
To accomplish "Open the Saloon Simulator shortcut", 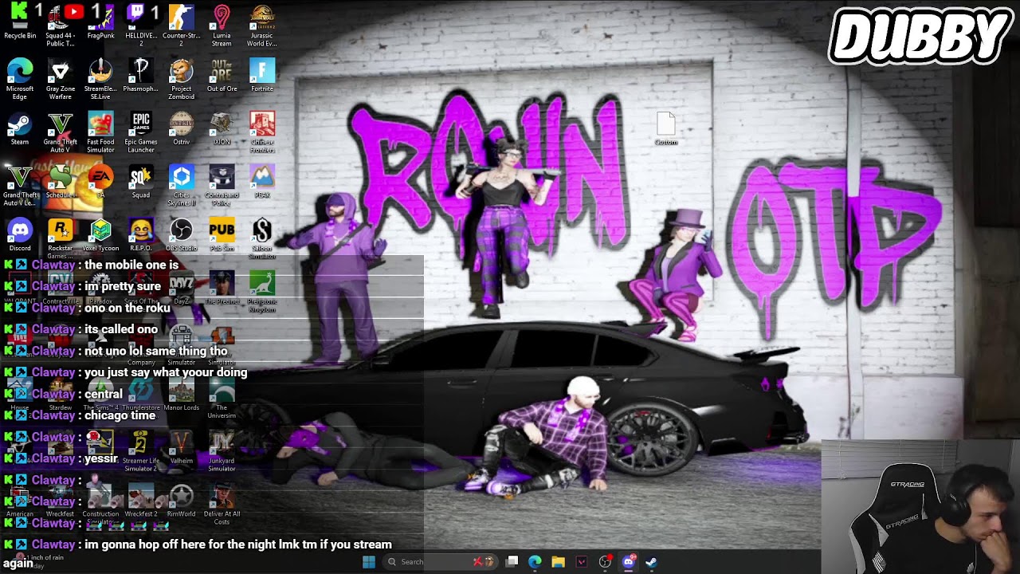I will pos(261,239).
